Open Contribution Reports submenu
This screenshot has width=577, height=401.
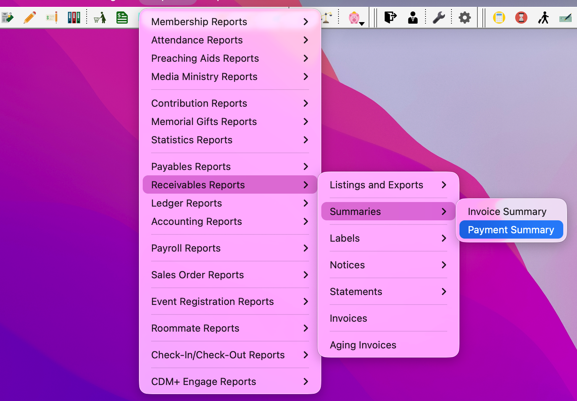pos(230,103)
